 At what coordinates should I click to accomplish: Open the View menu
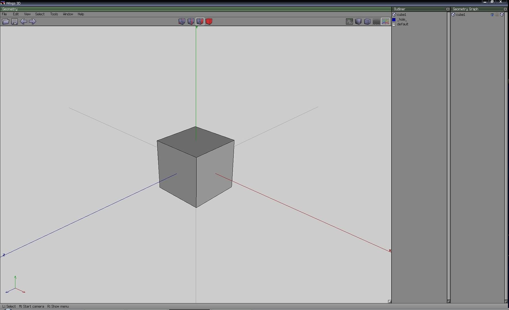[27, 14]
